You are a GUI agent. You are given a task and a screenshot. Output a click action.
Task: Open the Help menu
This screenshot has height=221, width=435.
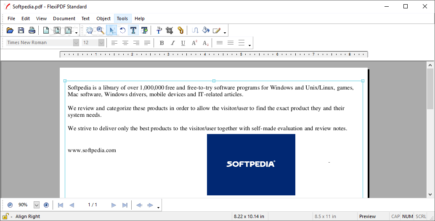coord(140,18)
